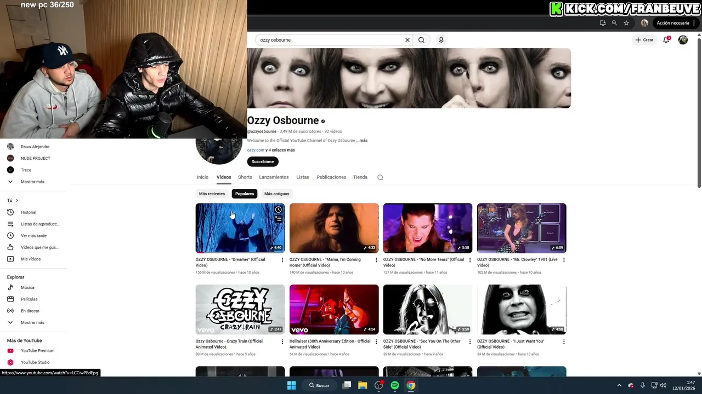Open more options for Crazy Train animated video
Screen dimensions: 702x394
(x=282, y=341)
